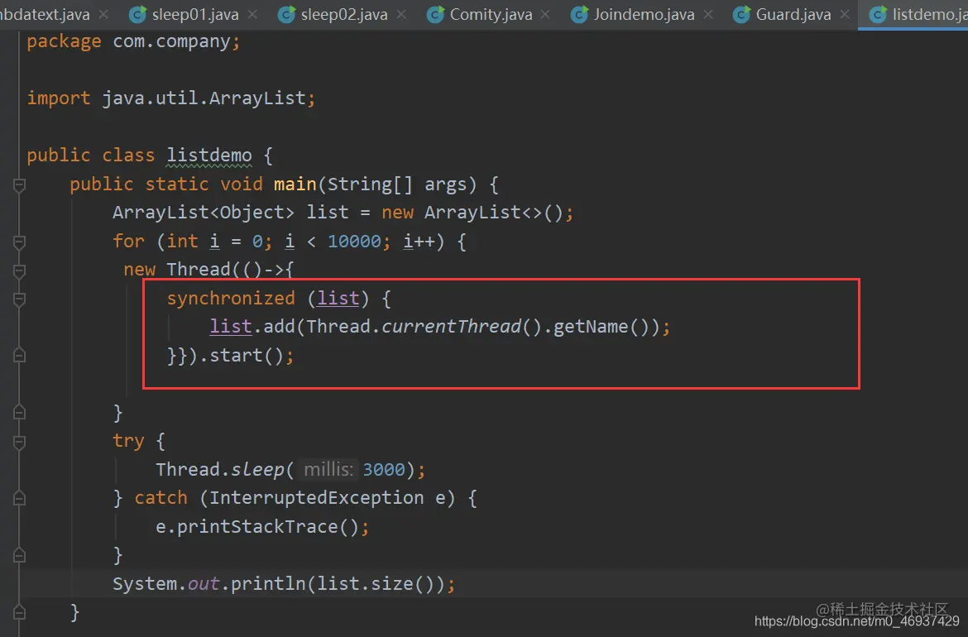Click the sleep02.java class file icon
Image resolution: width=968 pixels, height=637 pixels.
point(285,14)
